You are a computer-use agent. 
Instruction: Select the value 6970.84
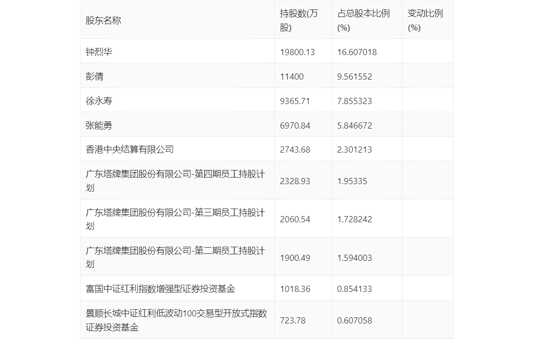click(295, 126)
